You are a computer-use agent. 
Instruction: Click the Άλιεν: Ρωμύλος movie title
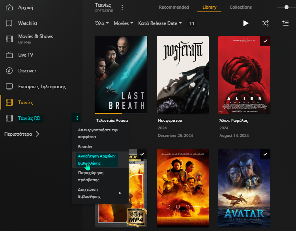click(234, 121)
